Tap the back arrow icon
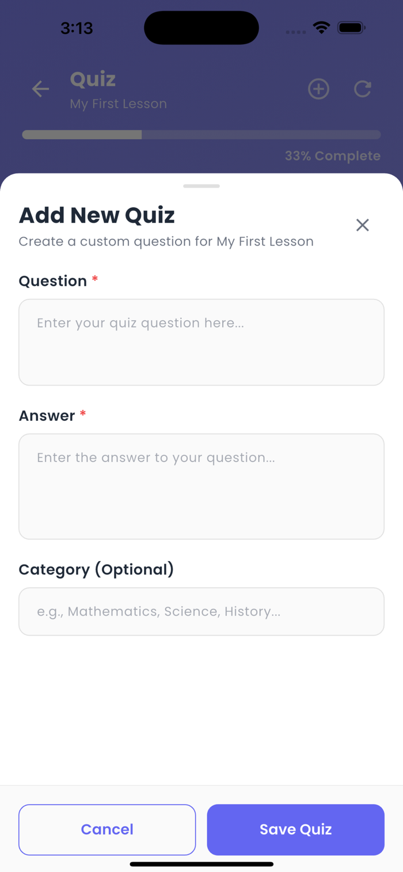 pyautogui.click(x=40, y=89)
